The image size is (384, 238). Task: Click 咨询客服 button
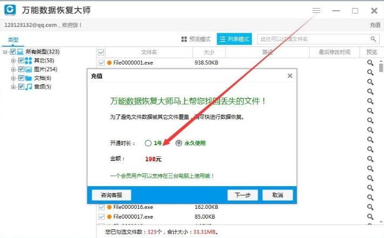point(112,195)
